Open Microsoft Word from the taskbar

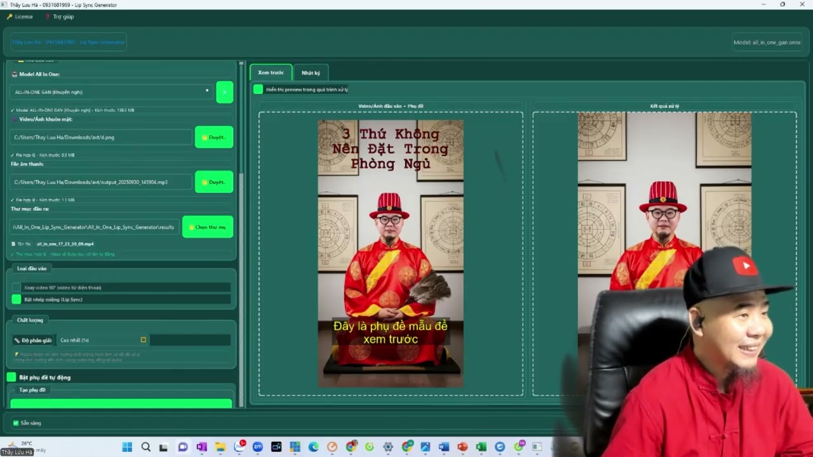pyautogui.click(x=443, y=447)
